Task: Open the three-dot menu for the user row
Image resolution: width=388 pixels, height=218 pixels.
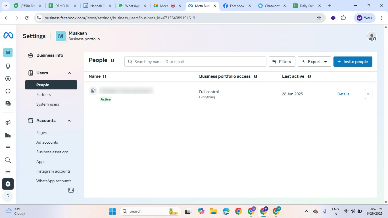Action: click(368, 94)
